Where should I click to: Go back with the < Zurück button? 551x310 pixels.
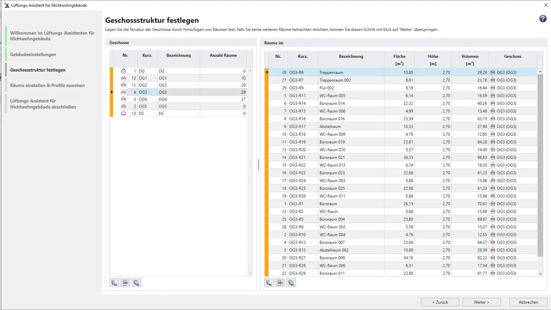click(x=440, y=302)
